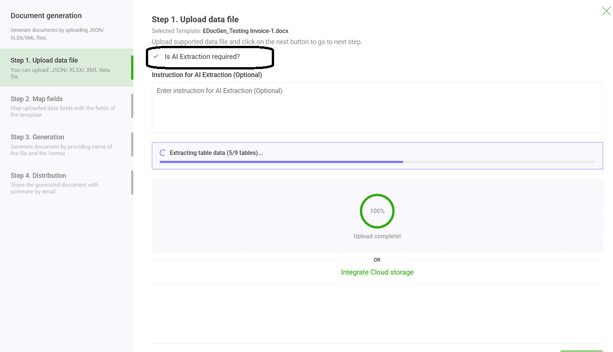Uncheck the AI Extraction required checkbox
This screenshot has height=352, width=613.
156,57
